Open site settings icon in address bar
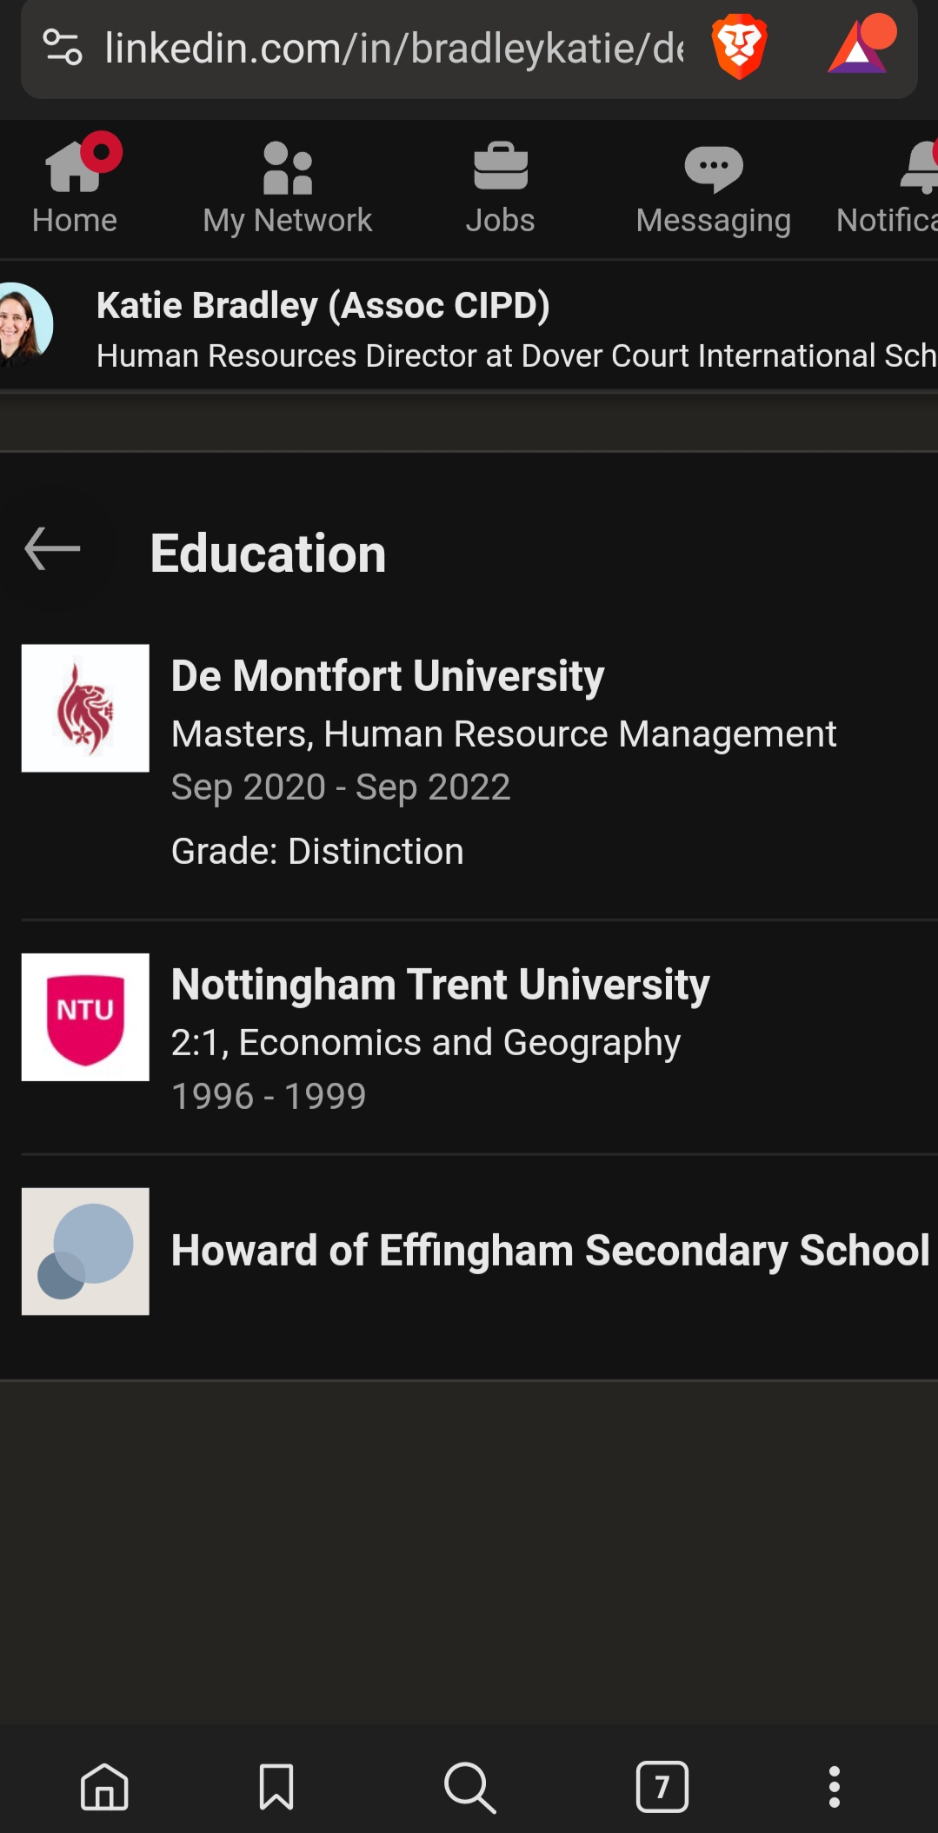The height and width of the screenshot is (1833, 938). tap(63, 47)
